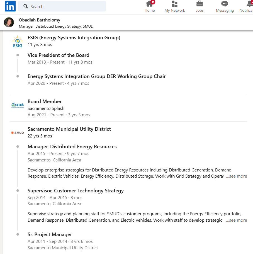Expand see more for Manager, Distributed Energy Resources
Screen dimensions: 253x254
click(x=237, y=176)
